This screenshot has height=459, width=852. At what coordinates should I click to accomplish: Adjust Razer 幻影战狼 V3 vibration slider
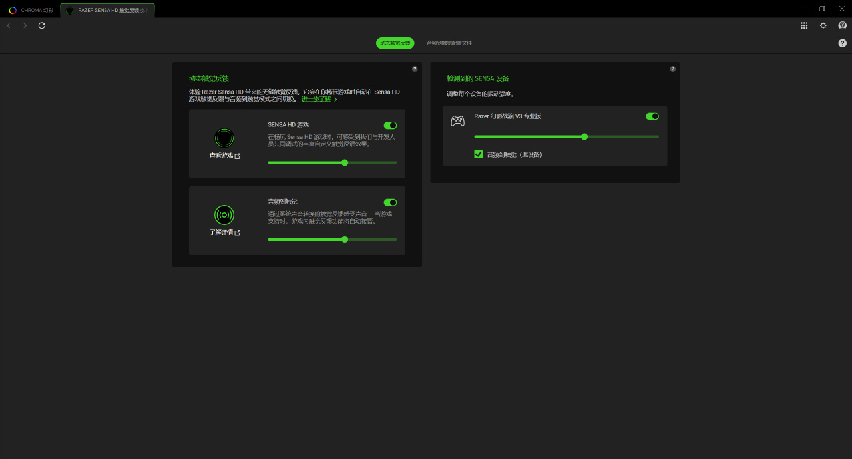(566, 136)
